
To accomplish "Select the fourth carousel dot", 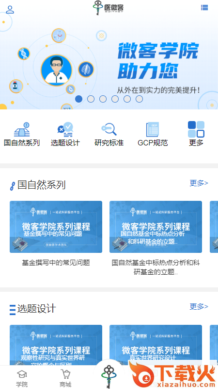I will coord(115,99).
